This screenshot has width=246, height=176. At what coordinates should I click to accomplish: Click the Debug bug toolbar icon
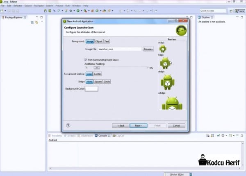pos(71,11)
